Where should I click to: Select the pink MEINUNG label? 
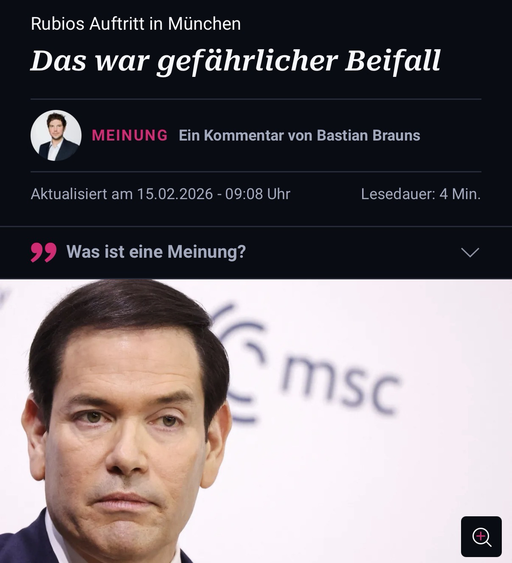pyautogui.click(x=130, y=135)
